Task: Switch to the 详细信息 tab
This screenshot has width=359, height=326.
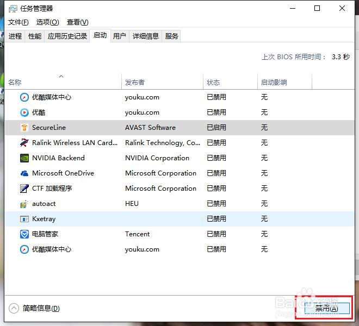Action: coord(146,36)
